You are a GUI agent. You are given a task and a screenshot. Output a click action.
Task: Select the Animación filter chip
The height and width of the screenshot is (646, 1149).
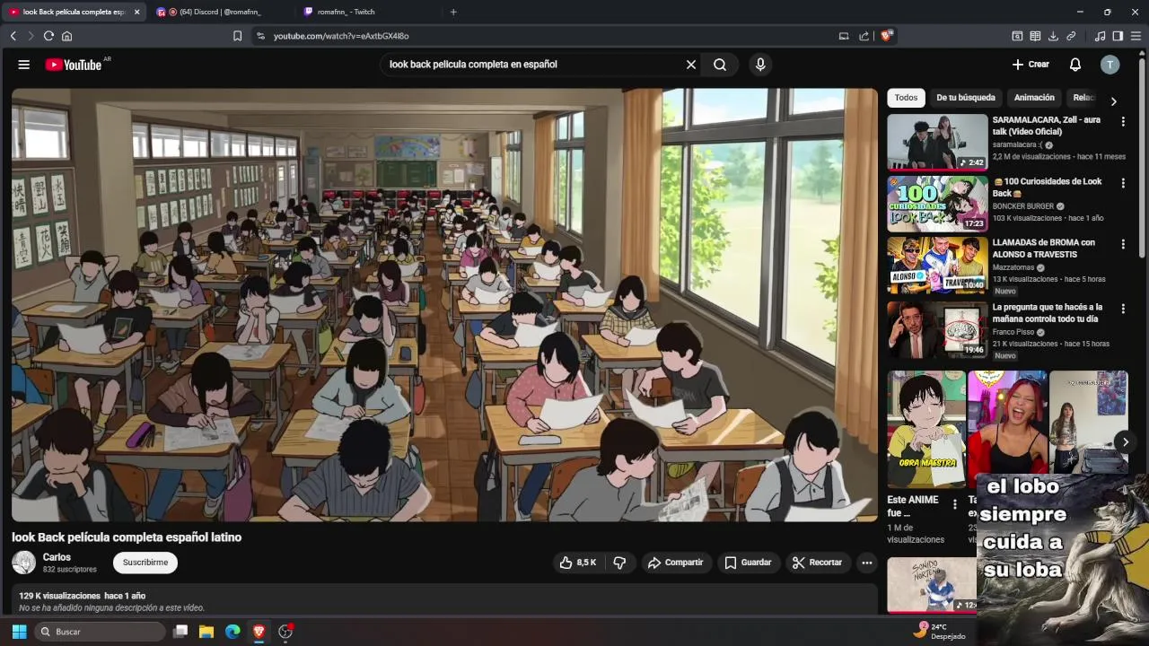pos(1034,97)
